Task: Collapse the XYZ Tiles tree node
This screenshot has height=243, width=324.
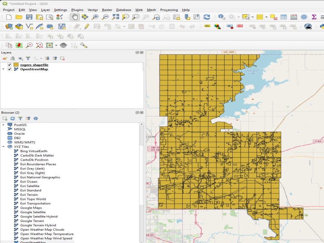Action: 3,147
